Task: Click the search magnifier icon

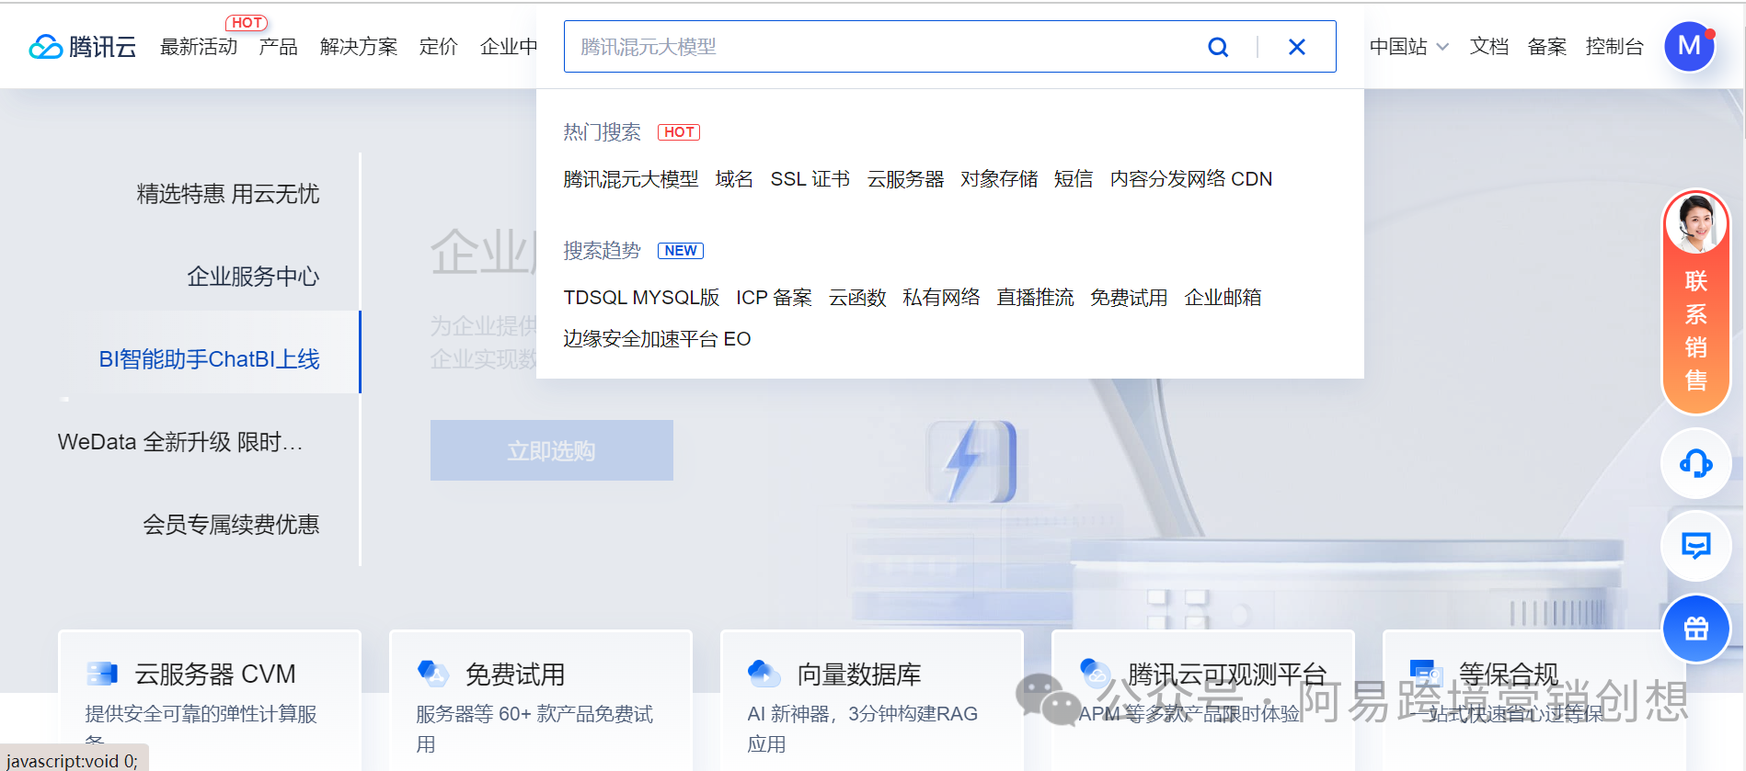Action: tap(1217, 47)
